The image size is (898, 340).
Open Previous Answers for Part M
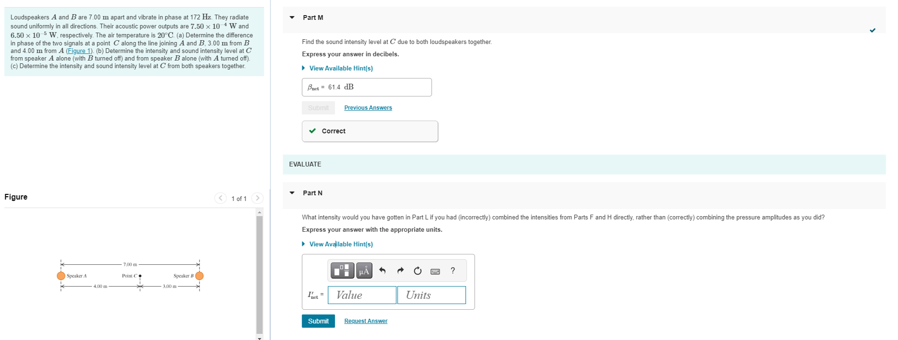[367, 107]
